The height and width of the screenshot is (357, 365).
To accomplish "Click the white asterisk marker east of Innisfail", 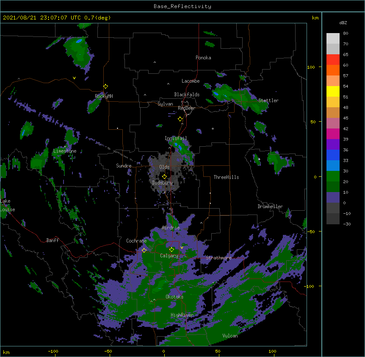I will point(213,128).
